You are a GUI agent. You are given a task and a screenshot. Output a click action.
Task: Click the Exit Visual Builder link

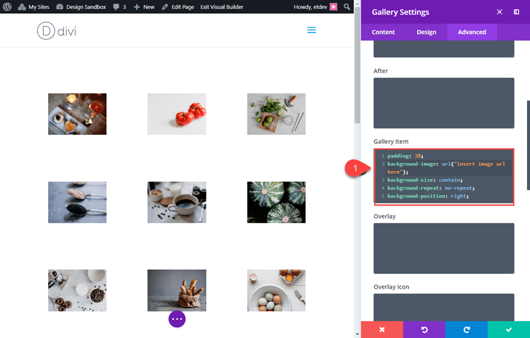(x=222, y=7)
